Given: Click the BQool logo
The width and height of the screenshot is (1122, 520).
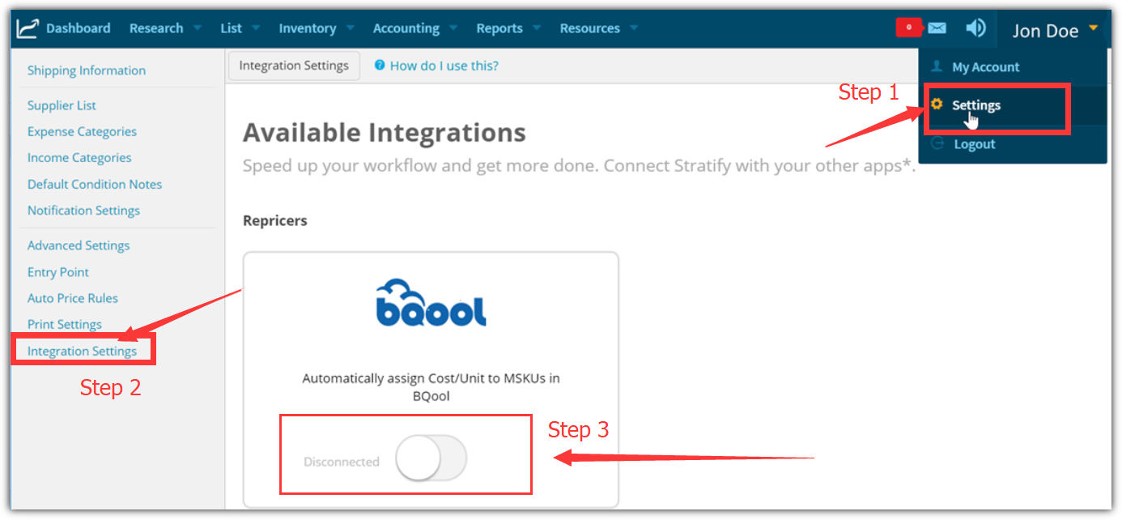Looking at the screenshot, I should (431, 302).
